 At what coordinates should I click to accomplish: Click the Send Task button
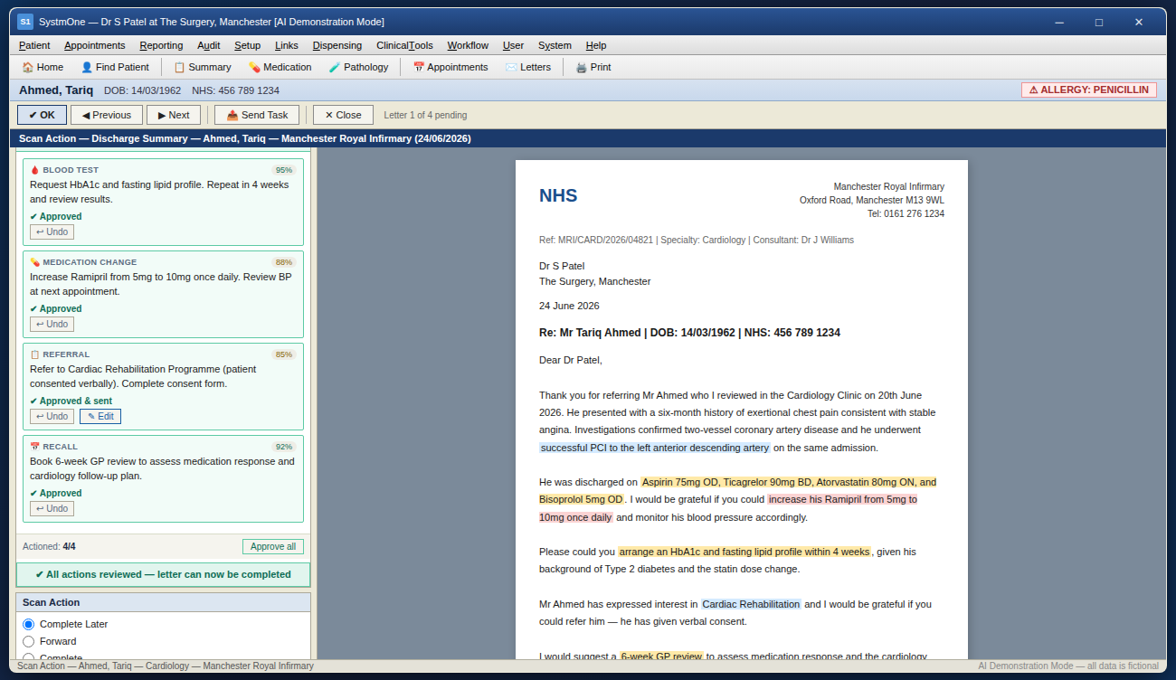(x=257, y=115)
